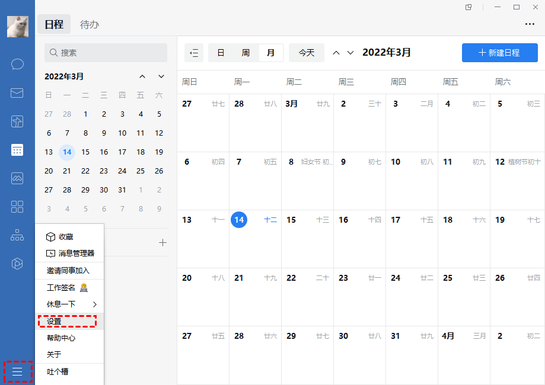545x385 pixels.
Task: Open the calendar icon in the sidebar
Action: (x=17, y=150)
